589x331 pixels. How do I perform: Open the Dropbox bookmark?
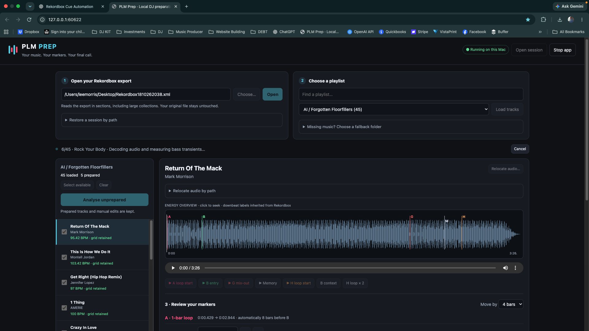[29, 32]
